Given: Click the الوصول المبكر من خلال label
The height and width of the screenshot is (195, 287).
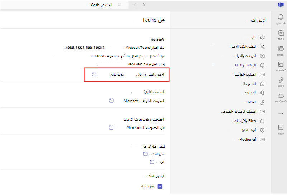Looking at the screenshot, I should point(150,74).
